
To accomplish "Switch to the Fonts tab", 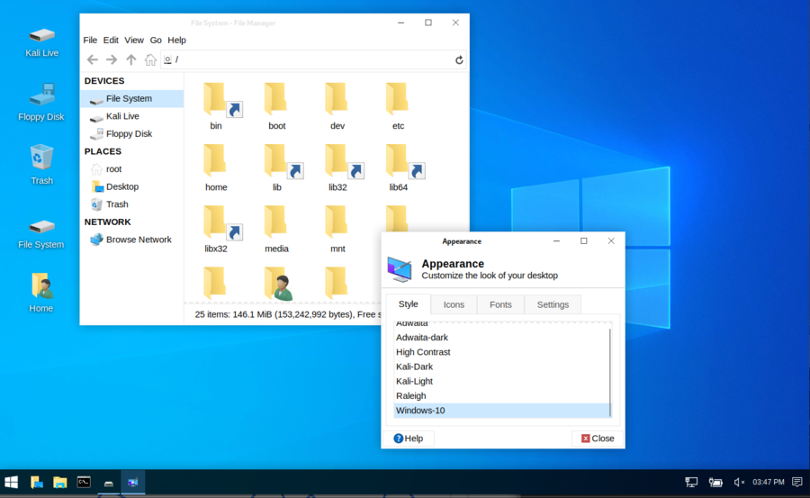I will [500, 304].
